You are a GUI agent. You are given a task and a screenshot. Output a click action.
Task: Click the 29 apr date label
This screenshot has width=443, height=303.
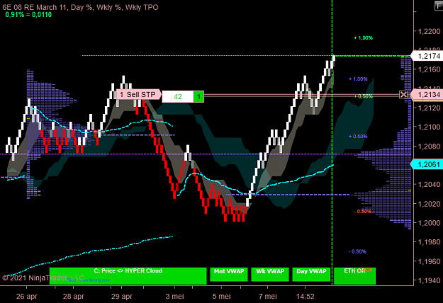[x=122, y=297]
